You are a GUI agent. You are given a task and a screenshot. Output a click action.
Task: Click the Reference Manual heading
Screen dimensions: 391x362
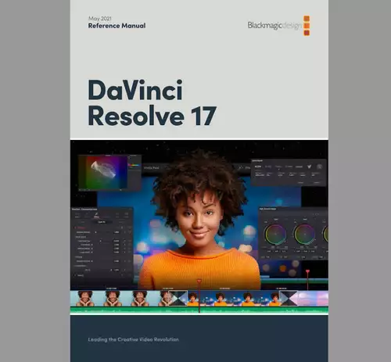point(117,26)
